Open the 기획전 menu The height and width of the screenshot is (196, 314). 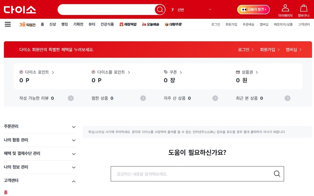(78, 24)
